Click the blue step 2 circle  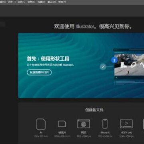click(x=114, y=60)
